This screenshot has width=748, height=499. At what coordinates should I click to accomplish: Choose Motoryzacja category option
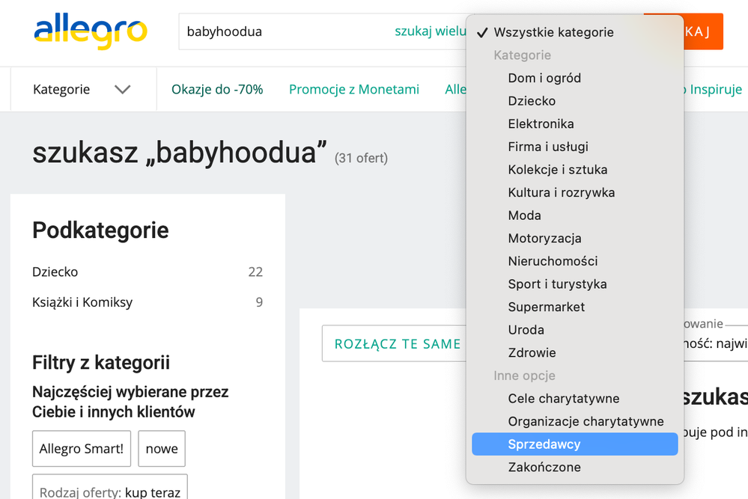[x=574, y=239]
